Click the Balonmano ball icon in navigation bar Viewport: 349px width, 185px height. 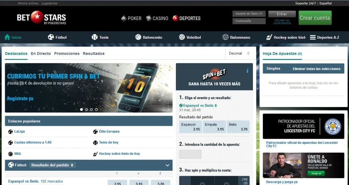[x=226, y=37]
